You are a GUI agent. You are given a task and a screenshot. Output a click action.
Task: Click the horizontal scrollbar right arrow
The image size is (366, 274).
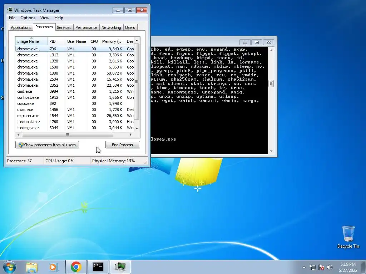click(x=130, y=135)
